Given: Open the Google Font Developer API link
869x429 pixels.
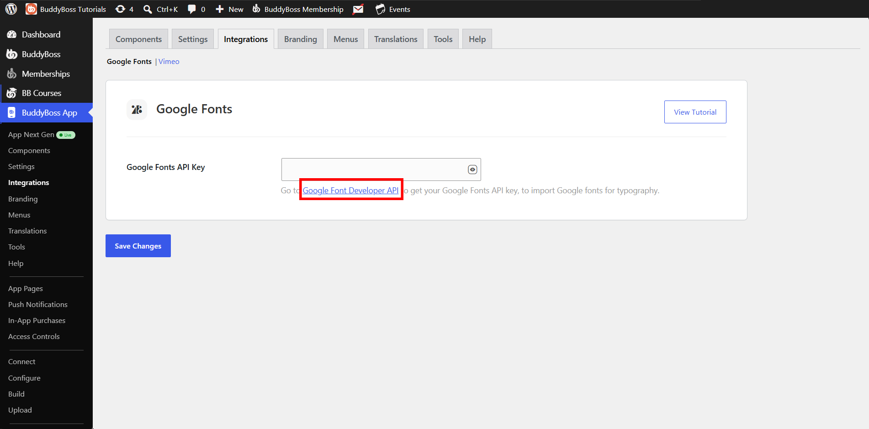Looking at the screenshot, I should coord(350,191).
